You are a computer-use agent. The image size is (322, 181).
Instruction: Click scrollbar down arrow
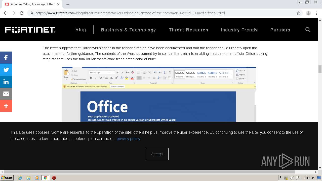tap(320, 168)
